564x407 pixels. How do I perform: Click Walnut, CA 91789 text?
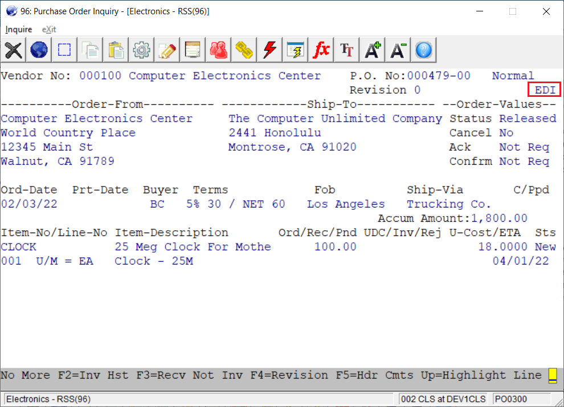(x=58, y=161)
